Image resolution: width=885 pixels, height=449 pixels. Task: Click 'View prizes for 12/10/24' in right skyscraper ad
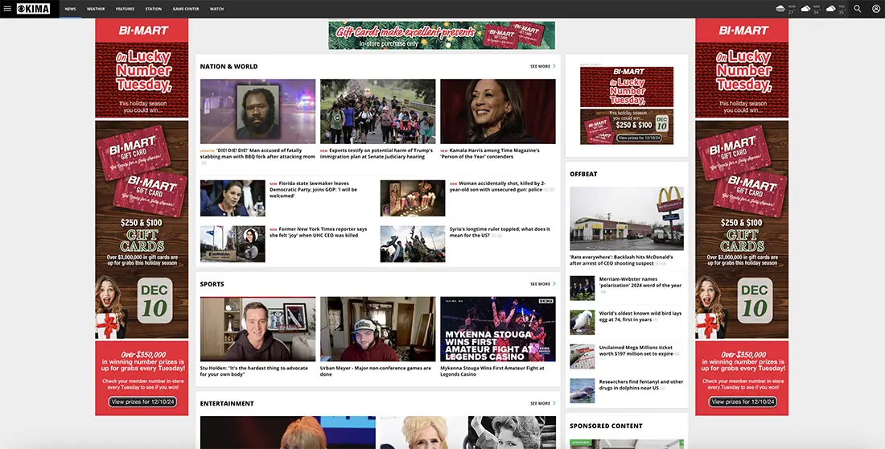coord(743,402)
